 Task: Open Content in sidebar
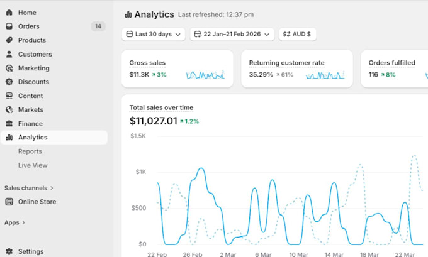tap(54, 96)
